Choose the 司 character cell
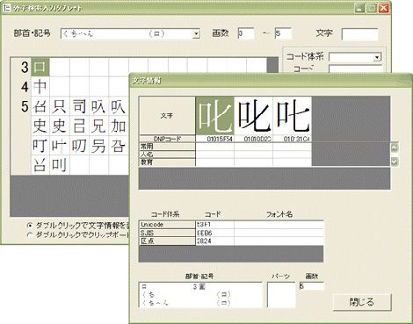This screenshot has width=413, height=324. (79, 106)
